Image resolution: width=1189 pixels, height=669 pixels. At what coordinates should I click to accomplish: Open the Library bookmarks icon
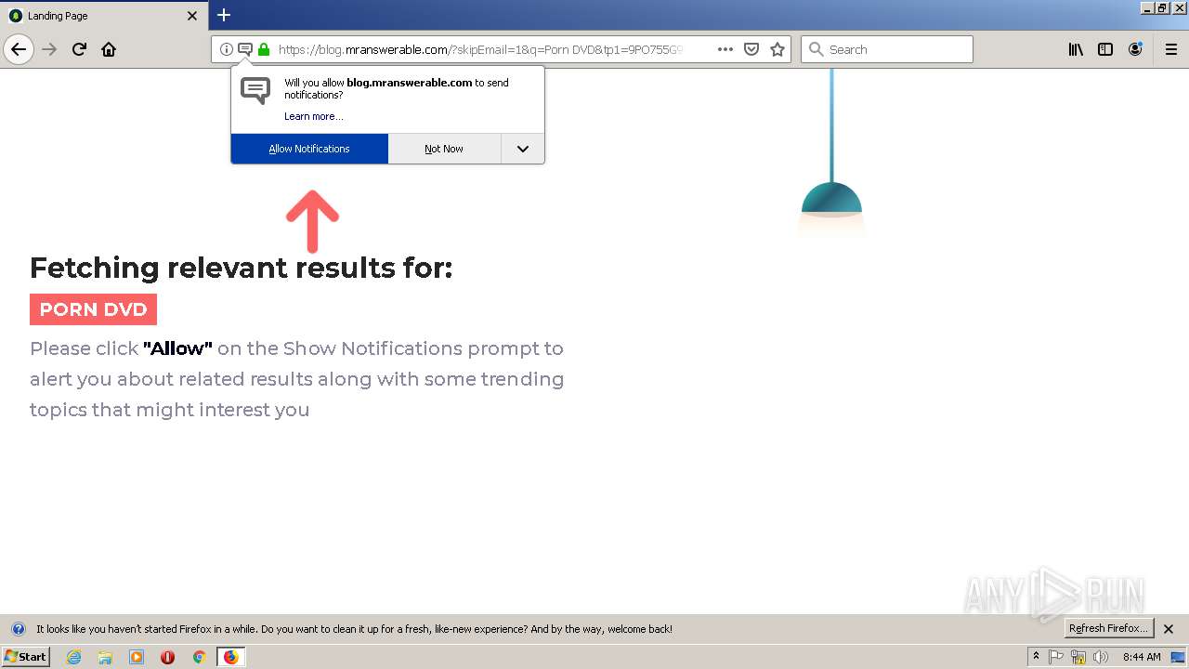[1076, 49]
